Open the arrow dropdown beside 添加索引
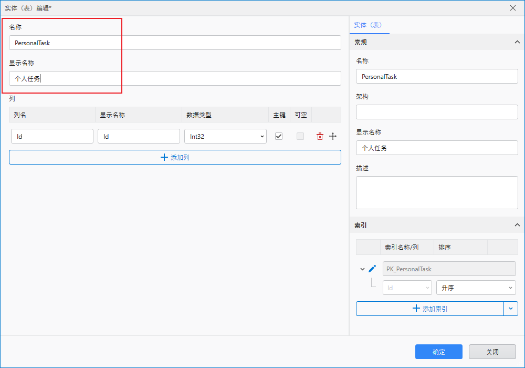525x368 pixels. click(511, 308)
